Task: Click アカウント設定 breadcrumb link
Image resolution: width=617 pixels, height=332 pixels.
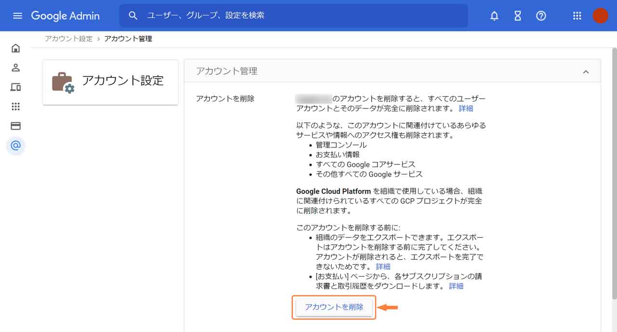Action: tap(68, 39)
